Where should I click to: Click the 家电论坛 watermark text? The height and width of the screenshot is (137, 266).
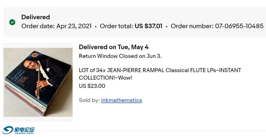click(25, 129)
